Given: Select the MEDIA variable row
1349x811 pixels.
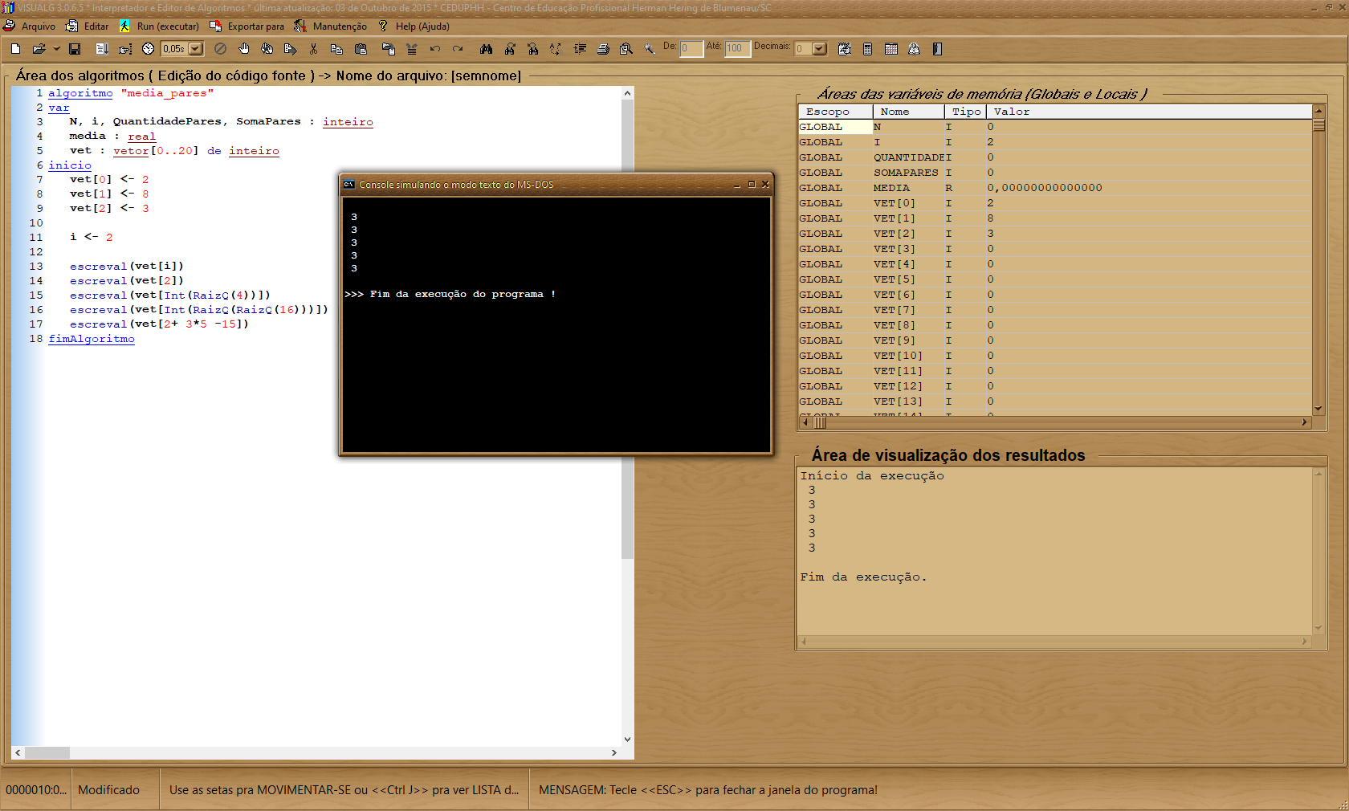Looking at the screenshot, I should coord(1054,188).
